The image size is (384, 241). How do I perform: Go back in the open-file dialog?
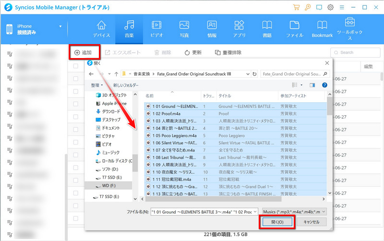pos(91,74)
